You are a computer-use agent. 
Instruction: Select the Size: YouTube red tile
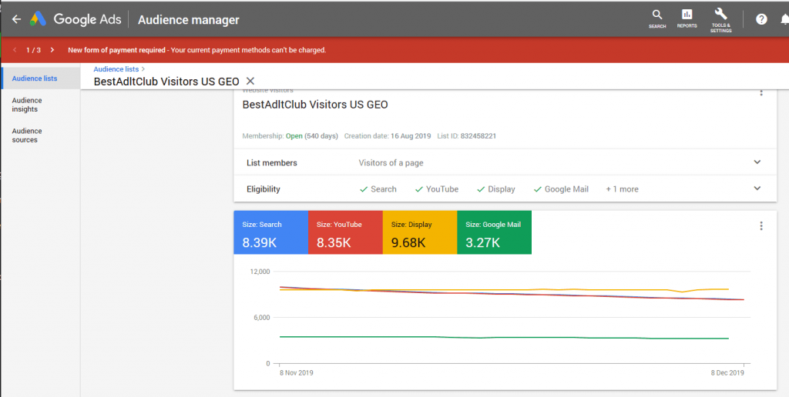[x=345, y=232]
